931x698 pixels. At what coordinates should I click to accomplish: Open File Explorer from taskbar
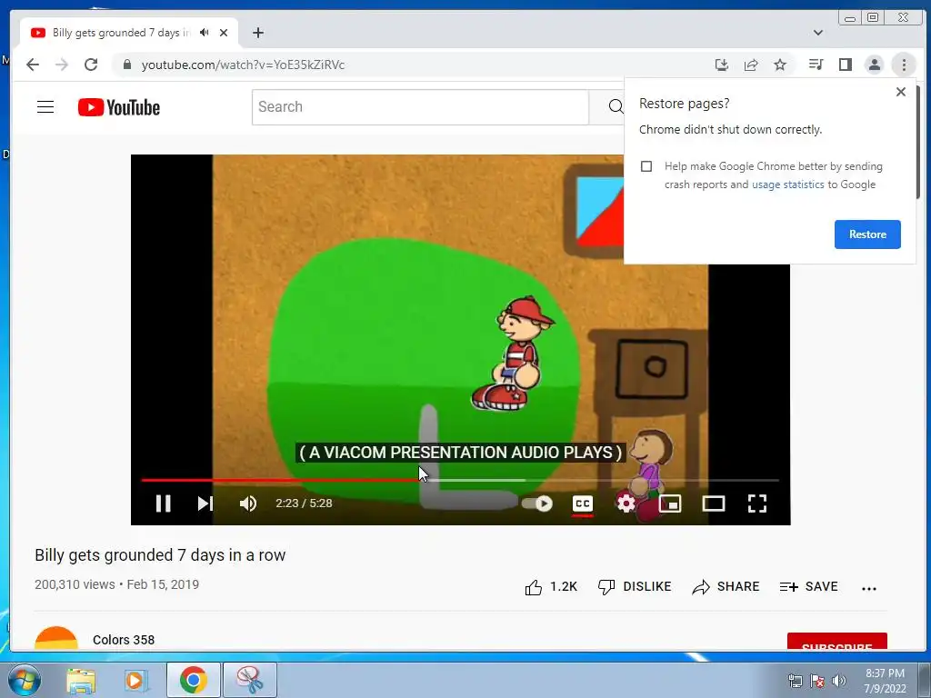tap(81, 680)
